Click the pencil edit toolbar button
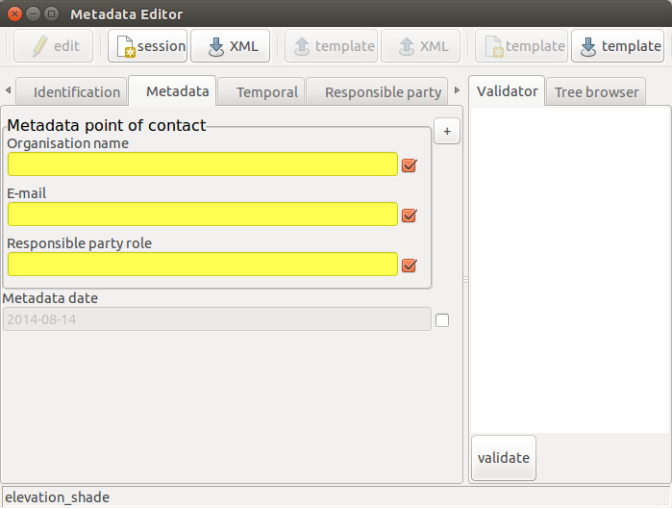The image size is (672, 508). (53, 46)
